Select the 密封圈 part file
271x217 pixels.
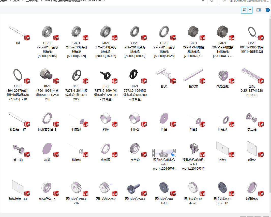(x=106, y=152)
